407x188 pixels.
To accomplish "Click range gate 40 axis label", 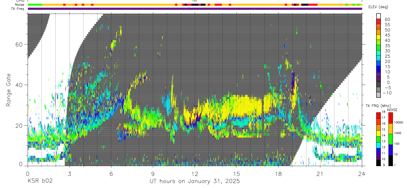I will [19, 85].
